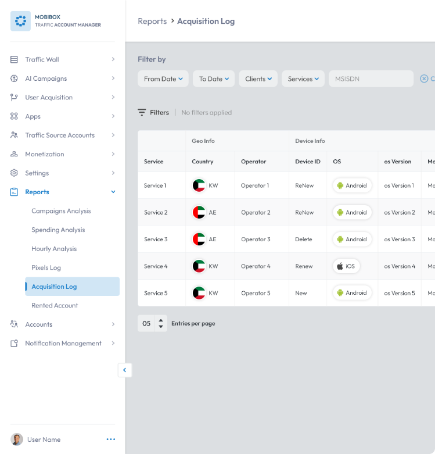Click the Settings gear icon
This screenshot has height=454, width=435.
click(14, 173)
